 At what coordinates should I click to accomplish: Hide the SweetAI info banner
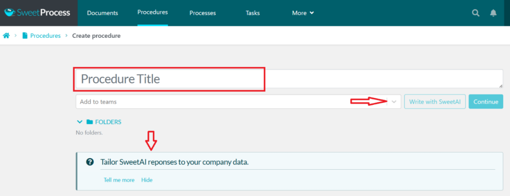pyautogui.click(x=147, y=180)
